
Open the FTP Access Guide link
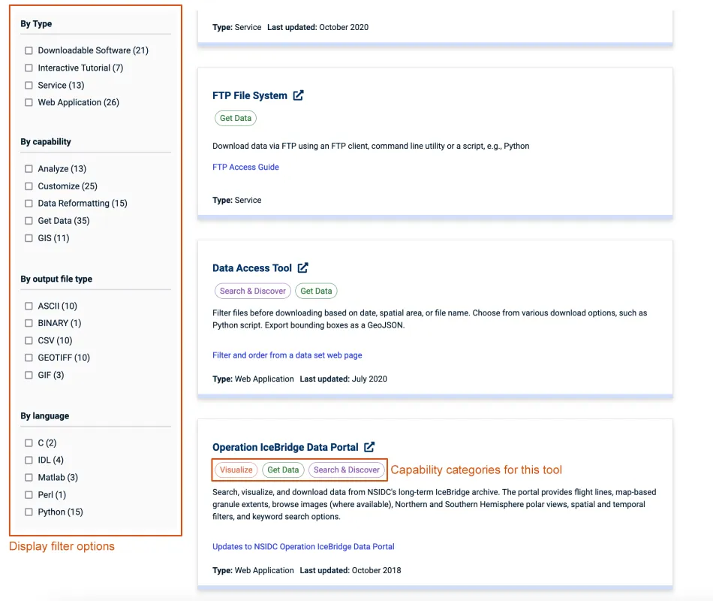245,167
